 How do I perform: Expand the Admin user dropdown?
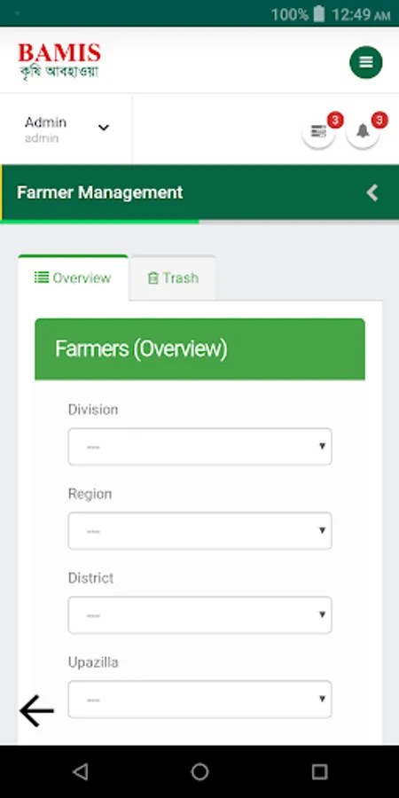66,129
